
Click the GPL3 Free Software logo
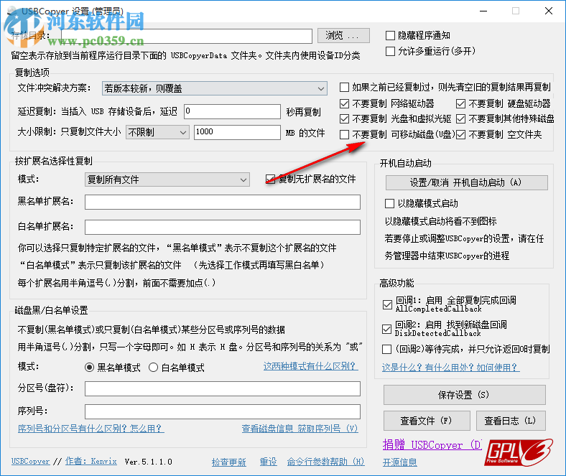(x=519, y=452)
